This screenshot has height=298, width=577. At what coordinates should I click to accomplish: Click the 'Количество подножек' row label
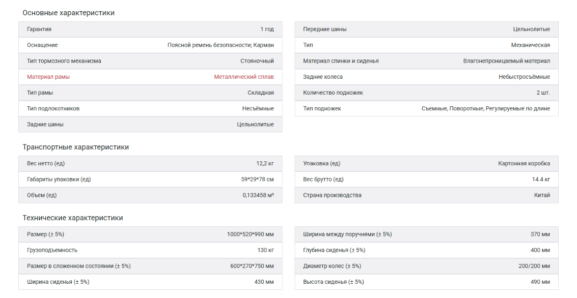(x=333, y=93)
